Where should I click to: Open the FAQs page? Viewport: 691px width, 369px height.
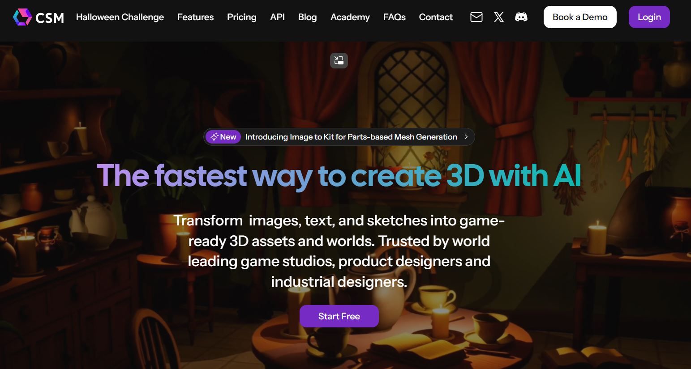point(394,17)
